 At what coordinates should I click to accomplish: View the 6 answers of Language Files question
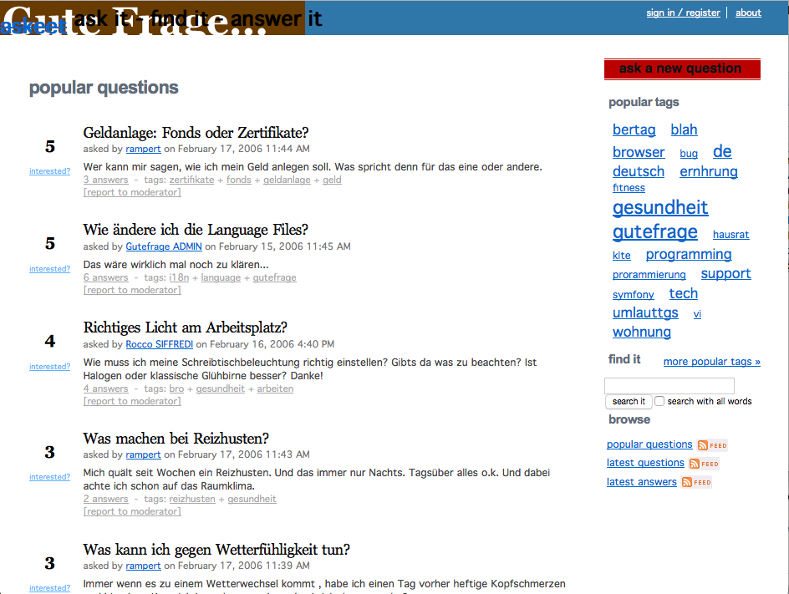[x=105, y=277]
